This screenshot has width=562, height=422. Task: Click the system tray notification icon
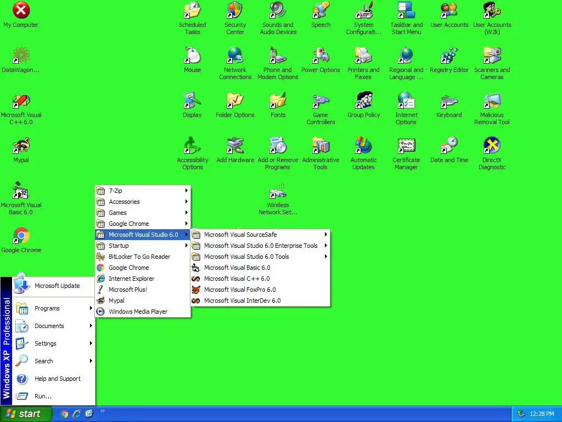tap(521, 414)
